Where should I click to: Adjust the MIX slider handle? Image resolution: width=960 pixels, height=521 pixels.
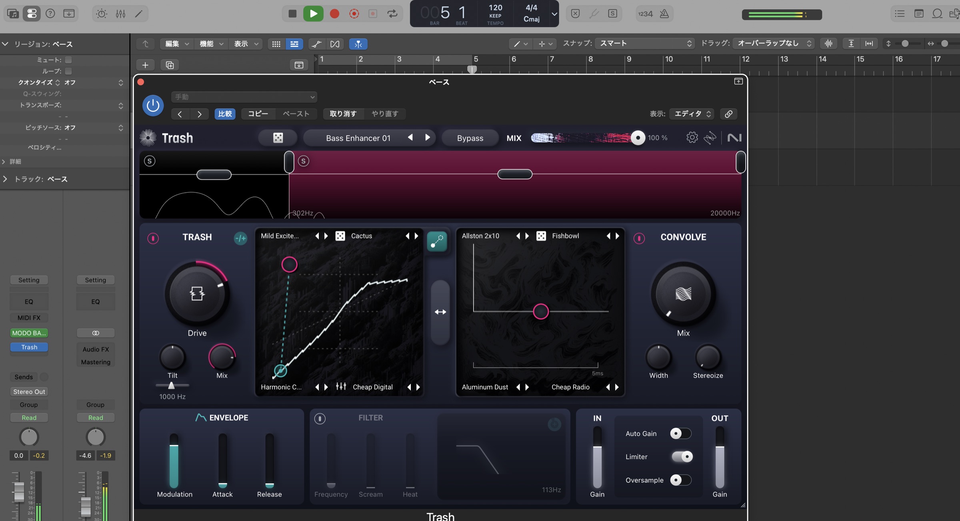(638, 138)
